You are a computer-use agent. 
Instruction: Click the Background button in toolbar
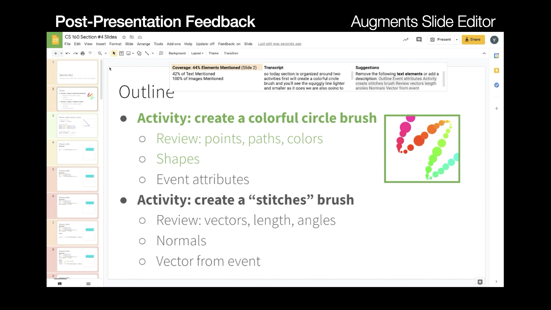(177, 53)
